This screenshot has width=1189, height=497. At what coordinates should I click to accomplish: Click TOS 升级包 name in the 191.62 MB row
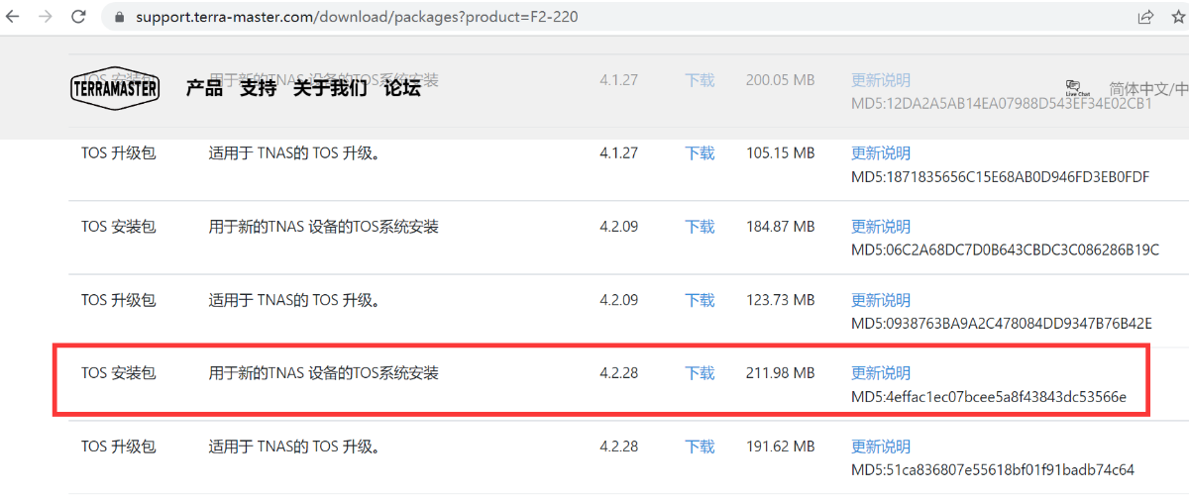coord(119,447)
